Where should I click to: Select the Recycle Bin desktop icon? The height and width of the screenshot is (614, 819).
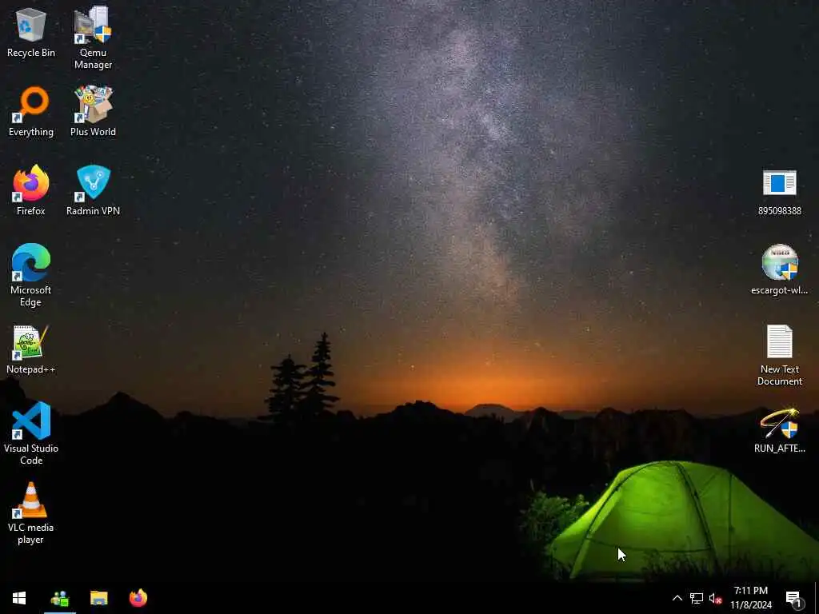[31, 32]
